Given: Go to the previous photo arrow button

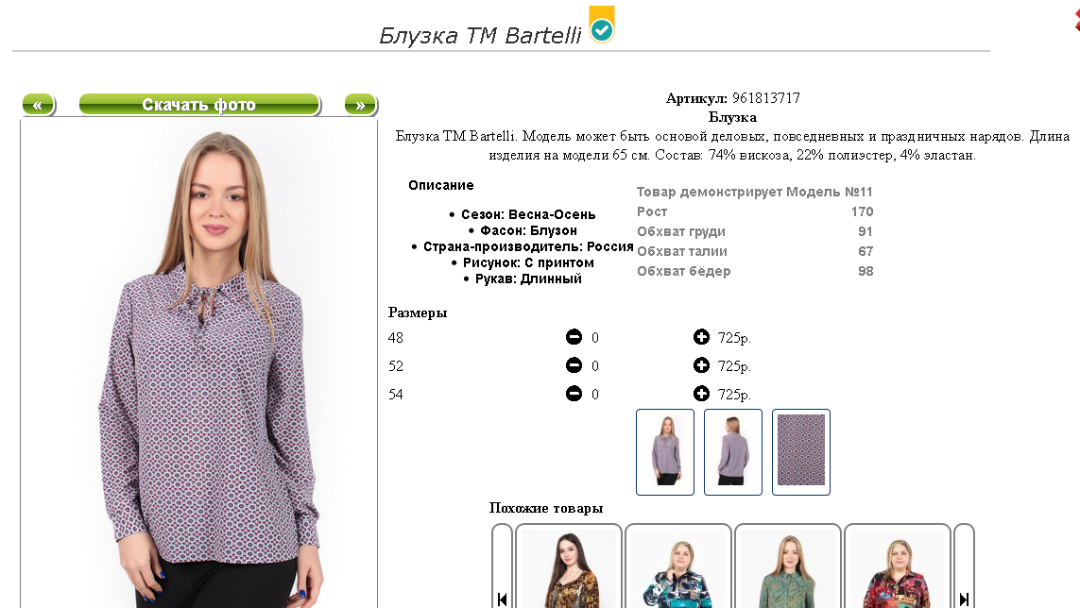Looking at the screenshot, I should (x=39, y=105).
